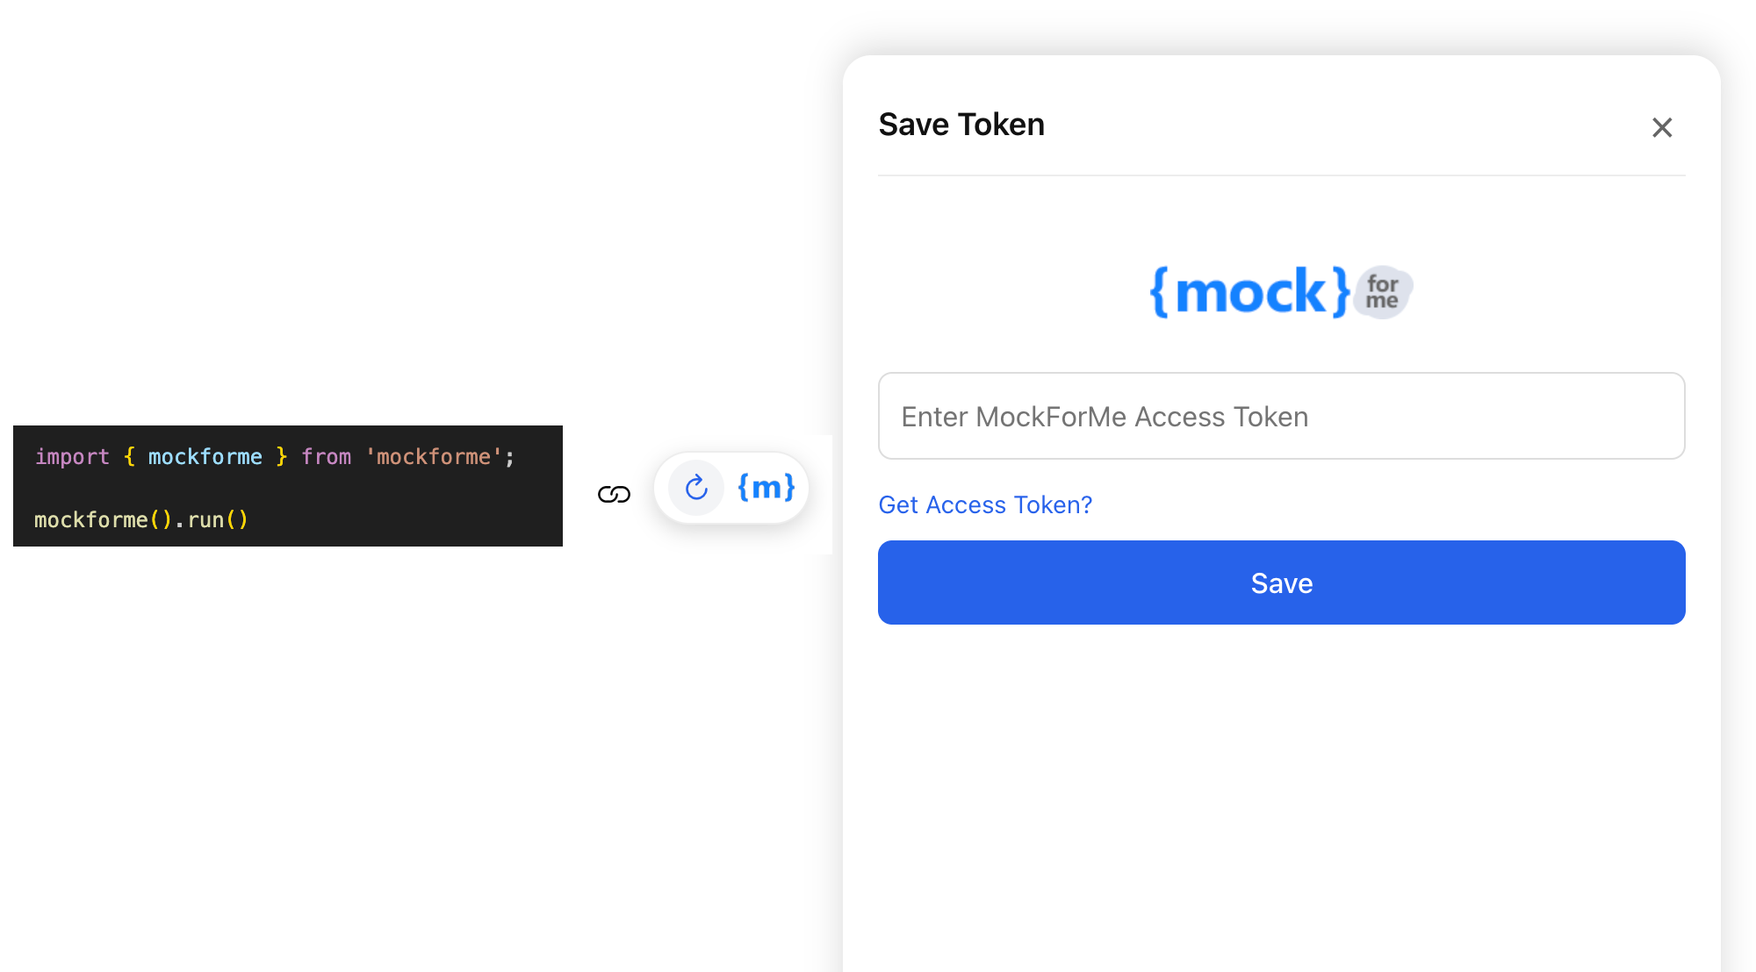Click the 'for me' badge beside the logo
This screenshot has height=972, width=1756.
[1385, 292]
